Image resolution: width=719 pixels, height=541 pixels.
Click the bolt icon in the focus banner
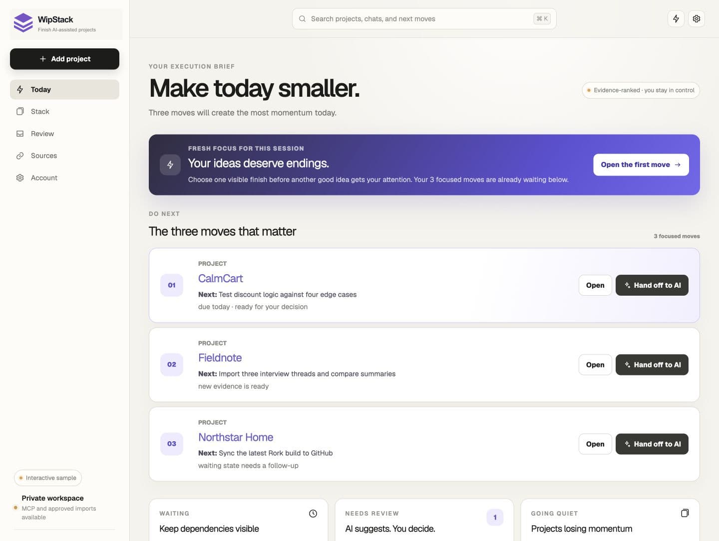click(x=170, y=165)
